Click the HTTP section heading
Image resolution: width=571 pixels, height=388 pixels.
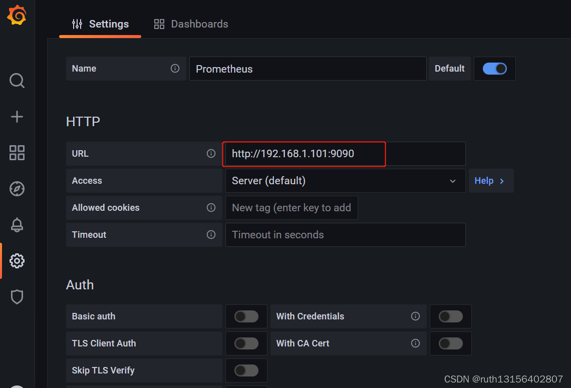click(83, 122)
